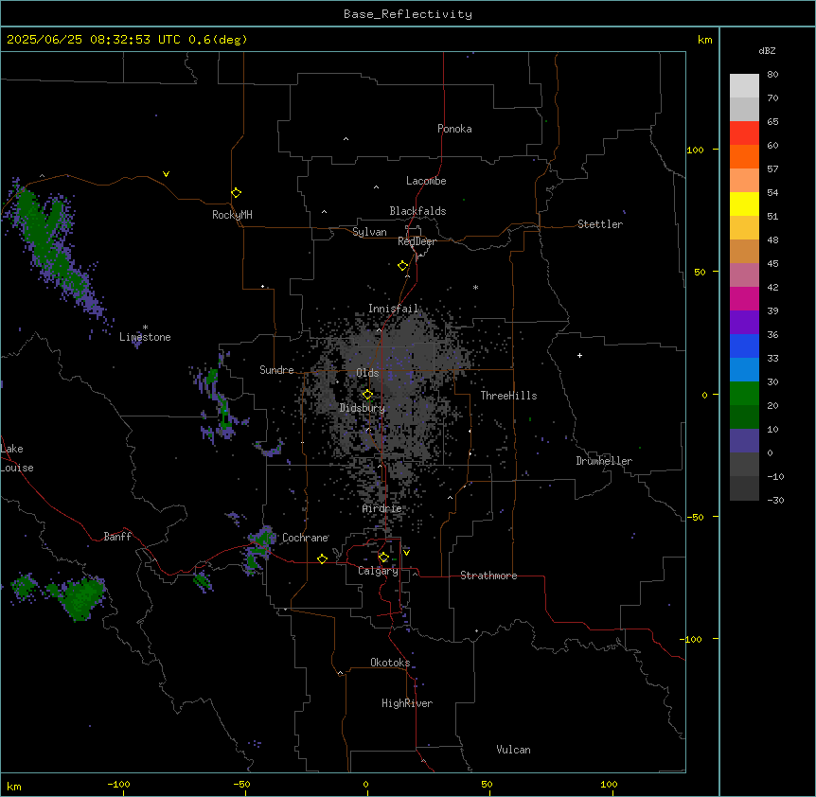Select the yellow diamond marker between Olds and Didsbury
Screen dimensions: 816x797
367,395
